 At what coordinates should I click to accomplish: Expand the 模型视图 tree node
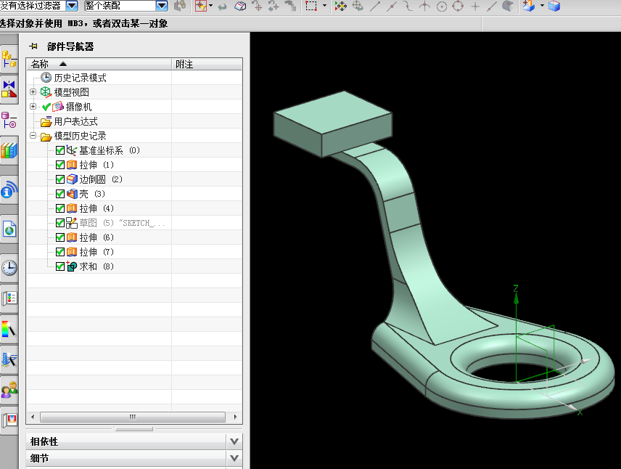(33, 92)
